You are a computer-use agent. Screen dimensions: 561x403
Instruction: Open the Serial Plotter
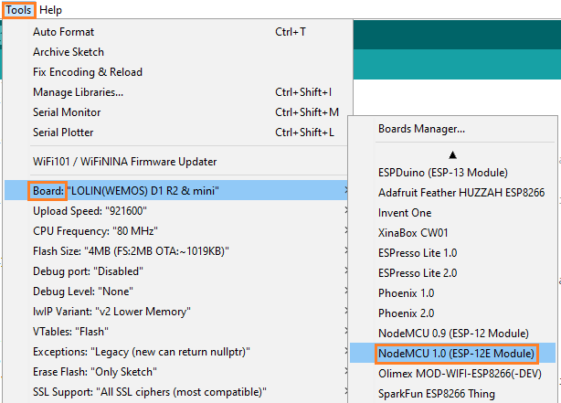point(63,133)
